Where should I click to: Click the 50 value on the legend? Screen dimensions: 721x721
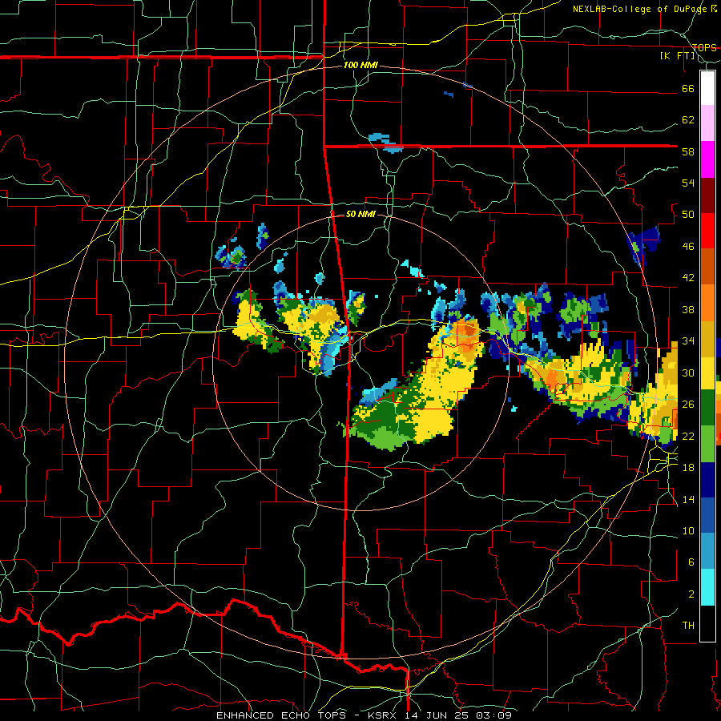point(688,215)
